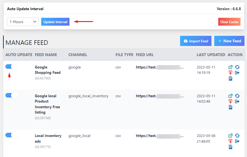
Task: View log document for Local inventory ads
Action: click(230, 147)
